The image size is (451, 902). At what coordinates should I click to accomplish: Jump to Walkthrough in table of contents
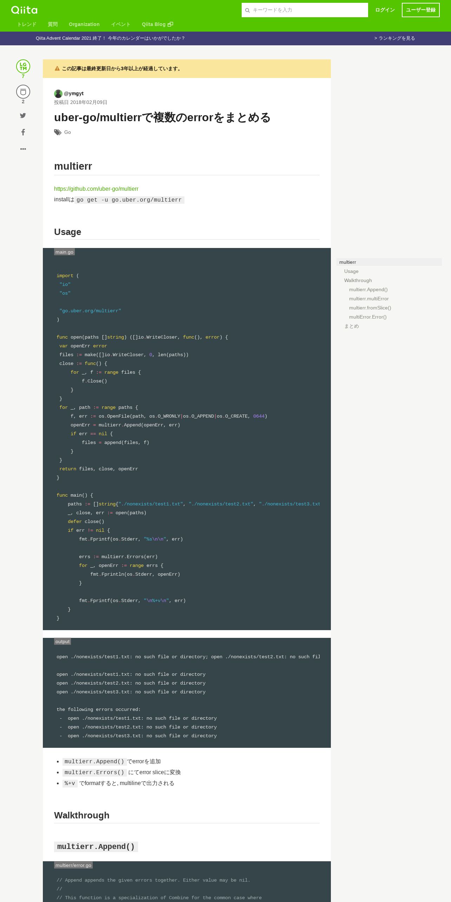tap(358, 280)
